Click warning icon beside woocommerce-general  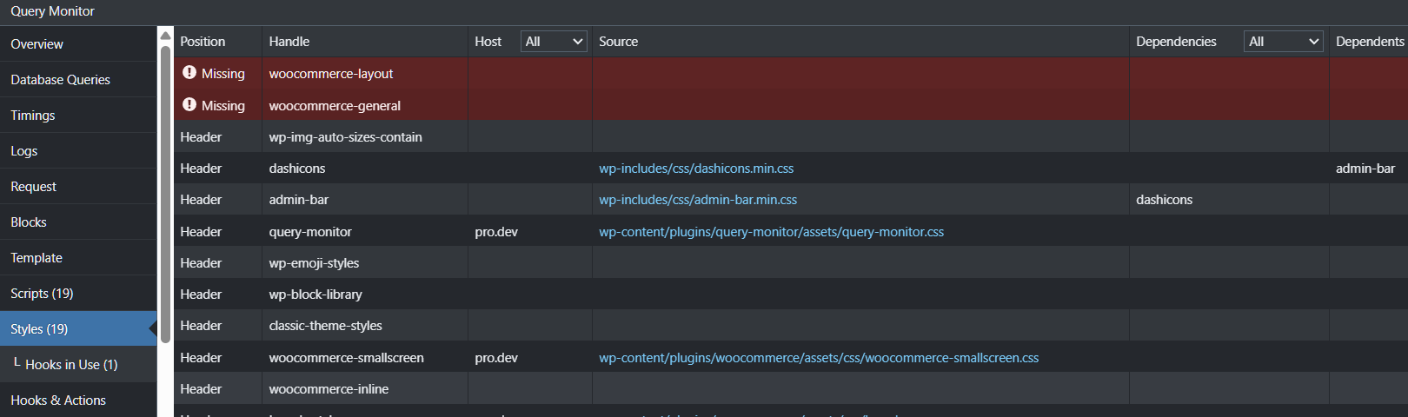(189, 105)
